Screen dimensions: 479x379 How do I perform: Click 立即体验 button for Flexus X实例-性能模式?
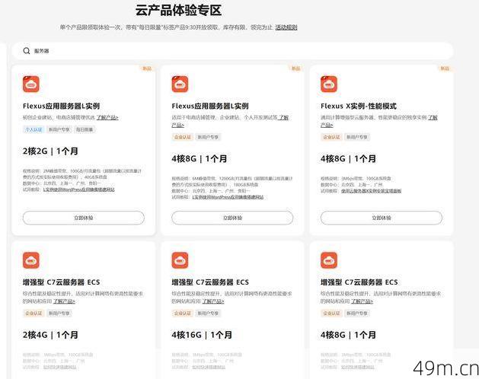[382, 218]
